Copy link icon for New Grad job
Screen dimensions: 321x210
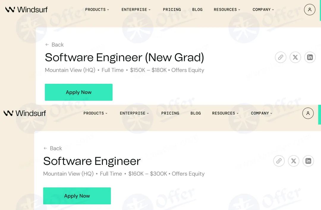(281, 57)
